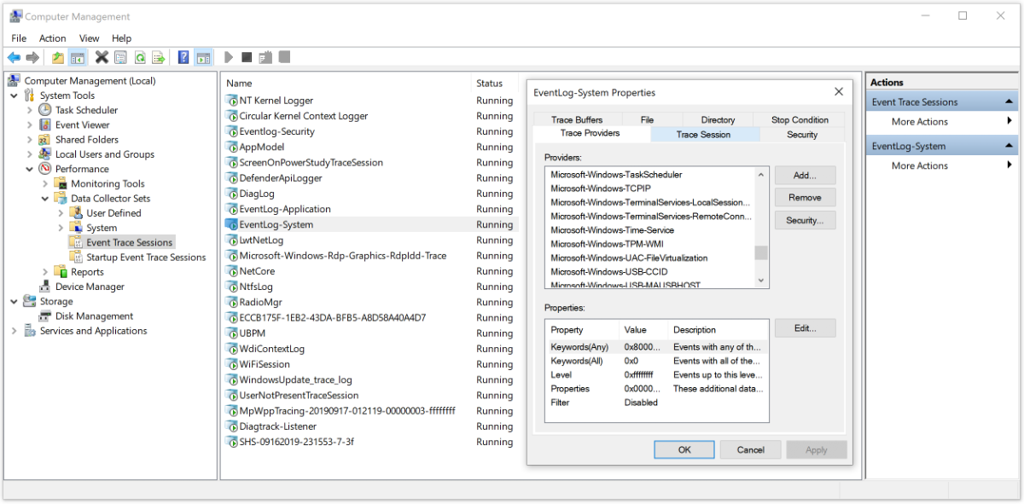
Task: Click the Task Scheduler clock icon
Action: pyautogui.click(x=45, y=110)
